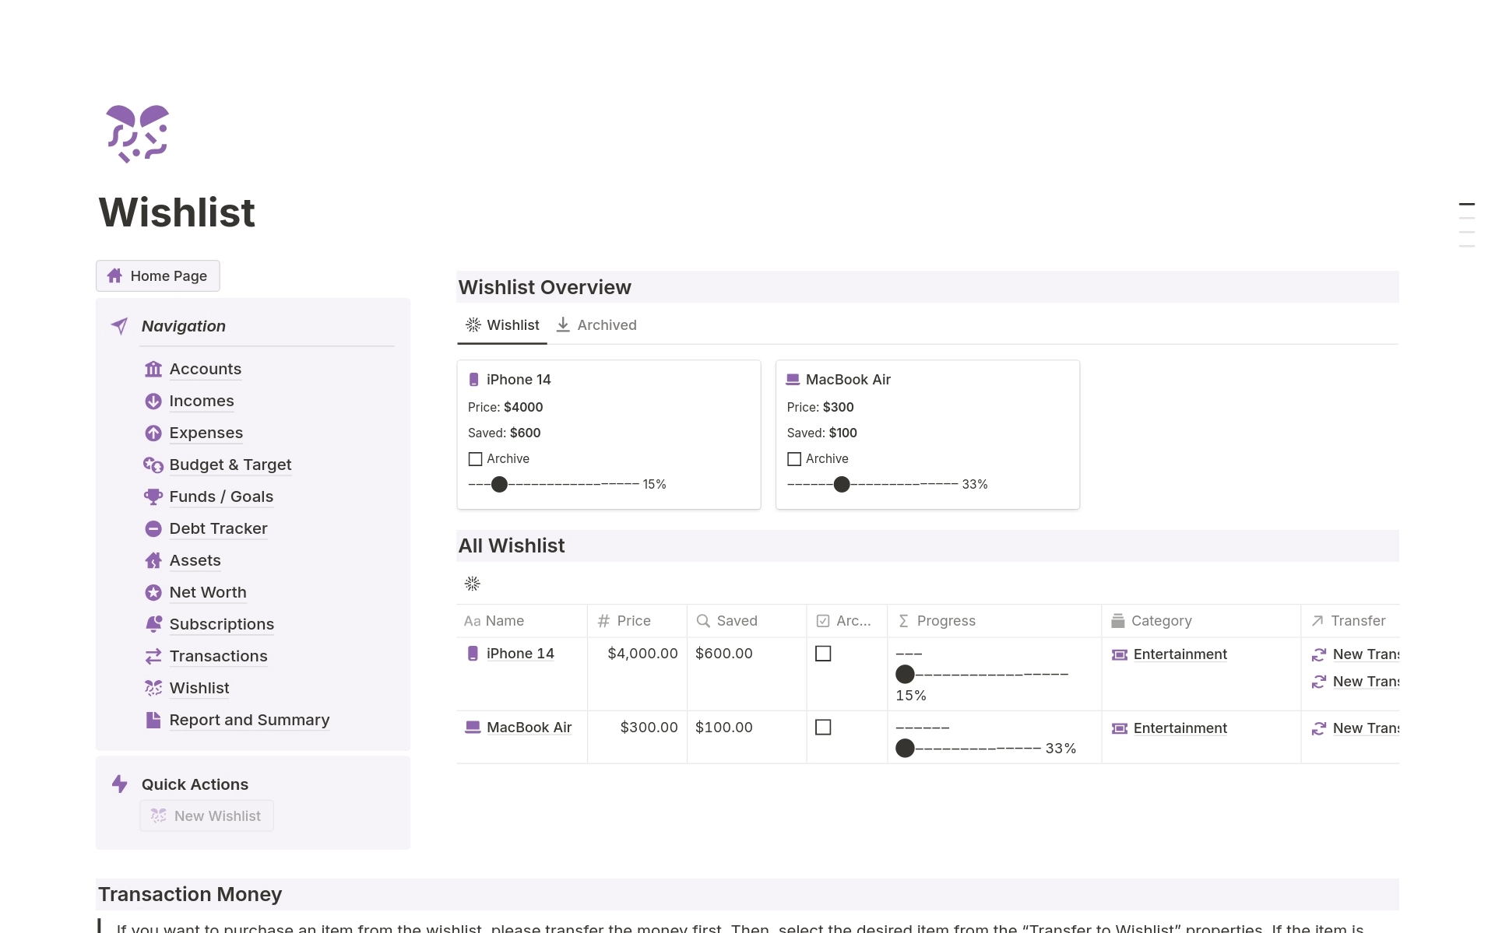Go to the Net Worth page link
1495x933 pixels.
click(x=208, y=592)
